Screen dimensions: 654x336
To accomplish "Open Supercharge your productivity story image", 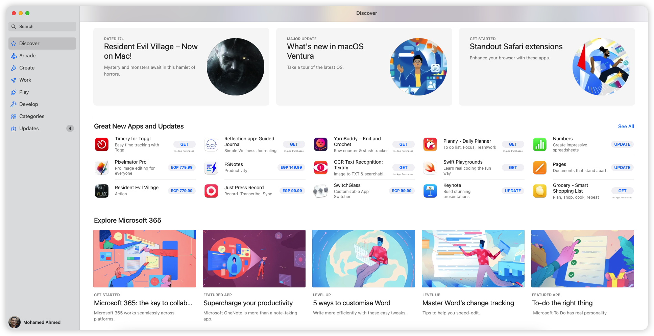I will point(254,259).
